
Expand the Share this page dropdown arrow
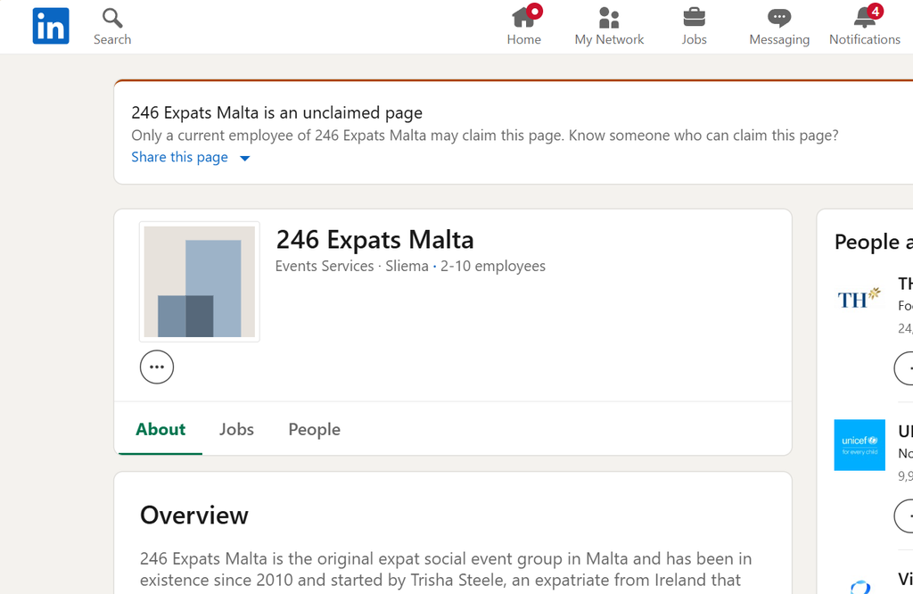pos(245,159)
